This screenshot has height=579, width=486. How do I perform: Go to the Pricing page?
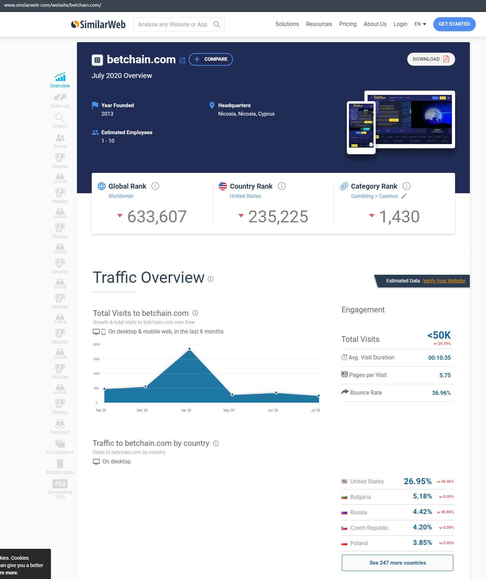(x=348, y=24)
